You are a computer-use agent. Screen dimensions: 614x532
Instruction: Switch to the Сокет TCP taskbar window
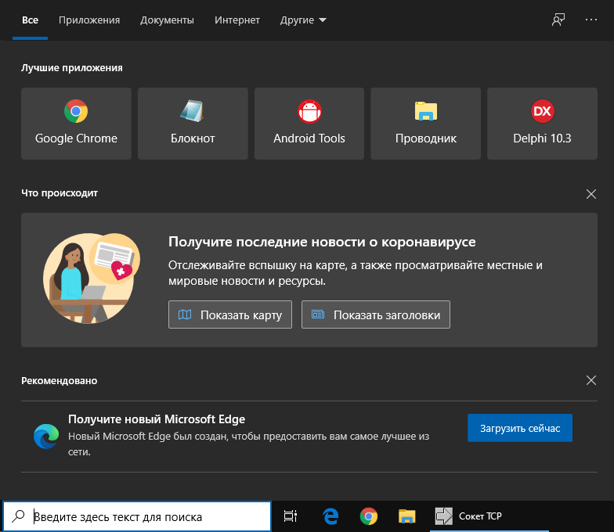coord(489,516)
